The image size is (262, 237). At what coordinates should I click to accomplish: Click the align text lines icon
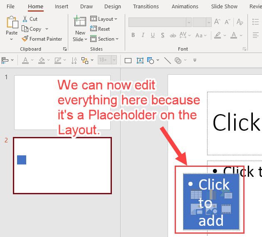click(x=255, y=35)
